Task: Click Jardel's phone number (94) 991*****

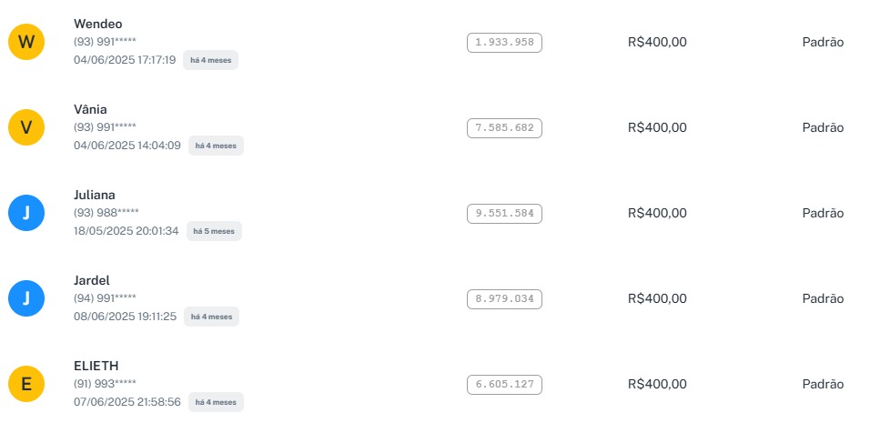Action: coord(105,298)
